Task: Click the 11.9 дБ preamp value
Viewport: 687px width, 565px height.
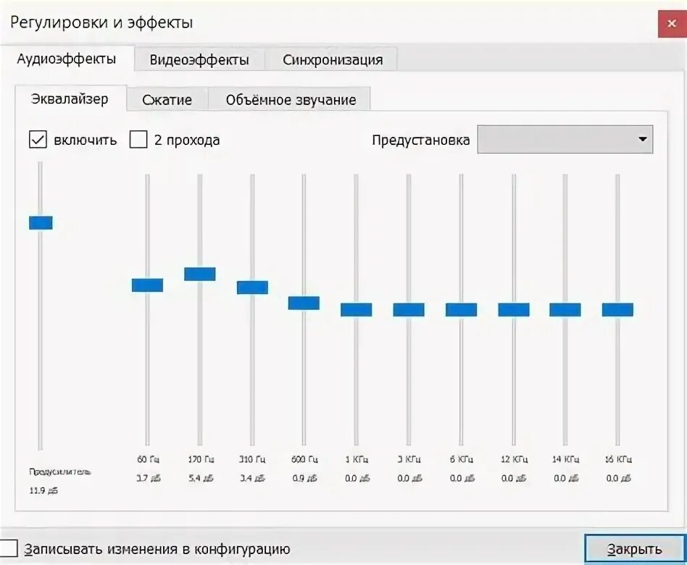Action: (x=43, y=490)
